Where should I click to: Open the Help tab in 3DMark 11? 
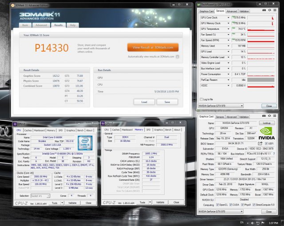(x=73, y=26)
